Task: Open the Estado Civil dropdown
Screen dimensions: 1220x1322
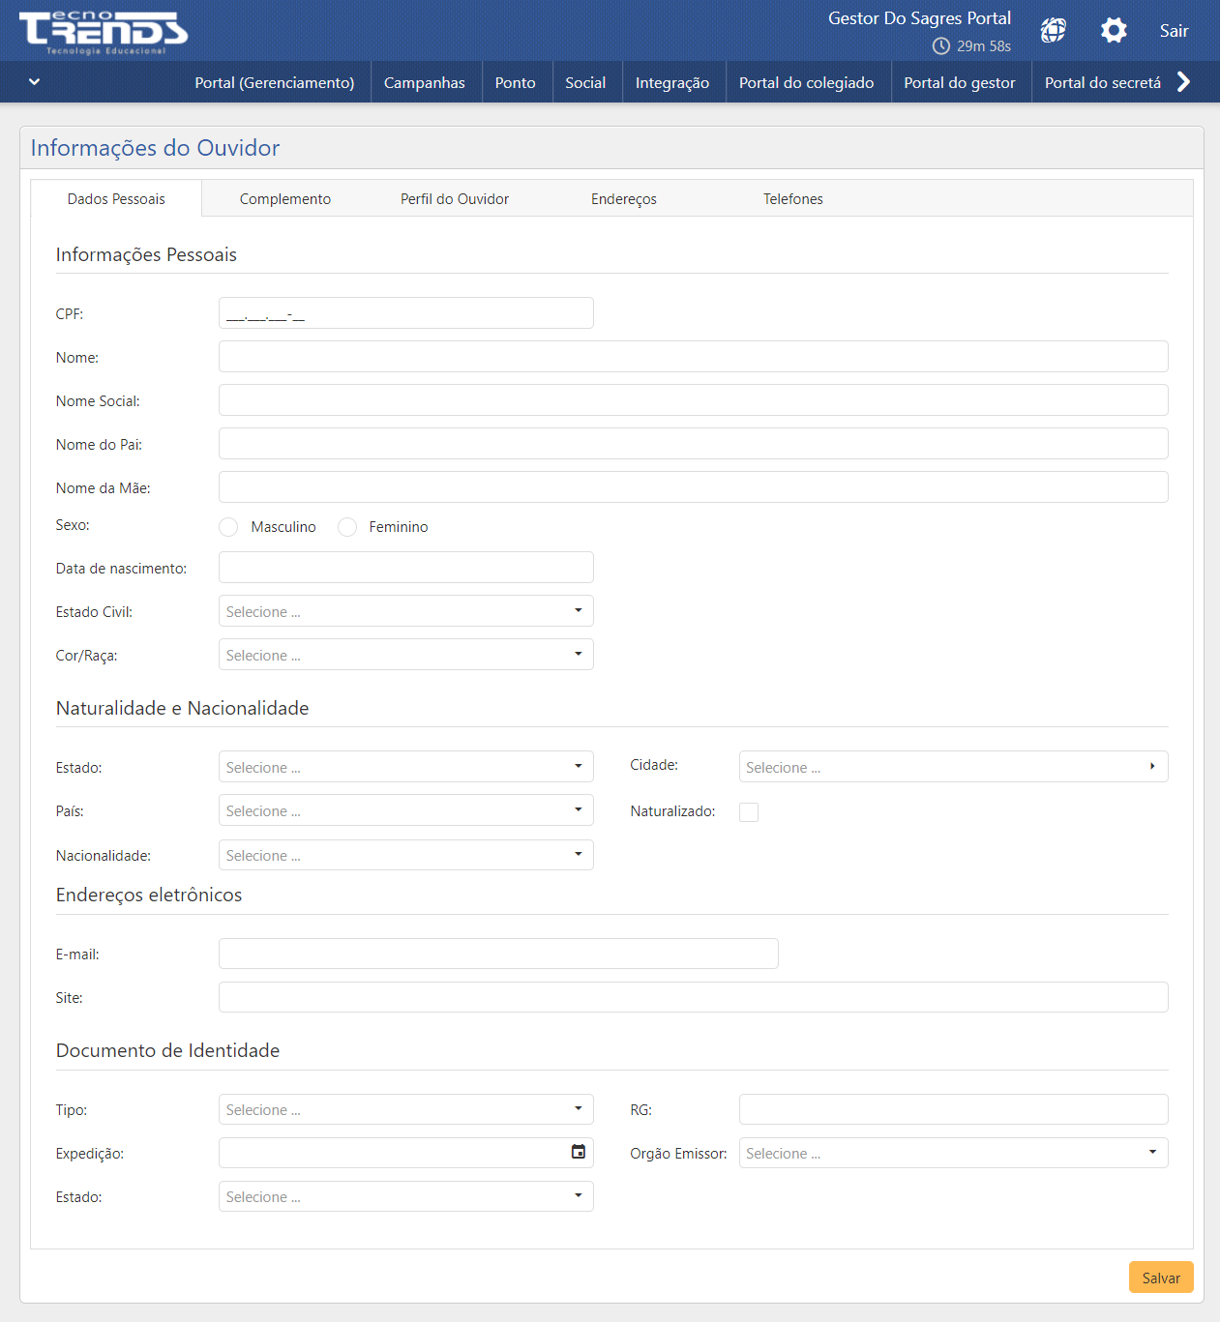Action: (x=405, y=611)
